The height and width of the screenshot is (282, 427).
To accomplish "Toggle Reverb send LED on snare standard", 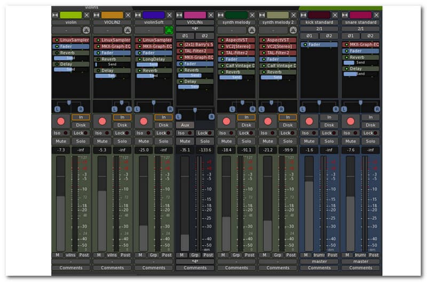I will [x=346, y=58].
